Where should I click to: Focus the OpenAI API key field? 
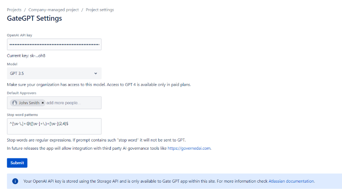[54, 45]
